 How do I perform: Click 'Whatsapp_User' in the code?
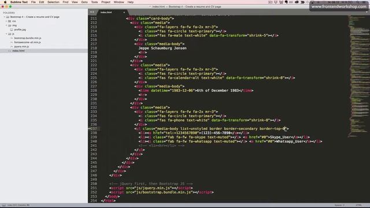click(x=291, y=142)
